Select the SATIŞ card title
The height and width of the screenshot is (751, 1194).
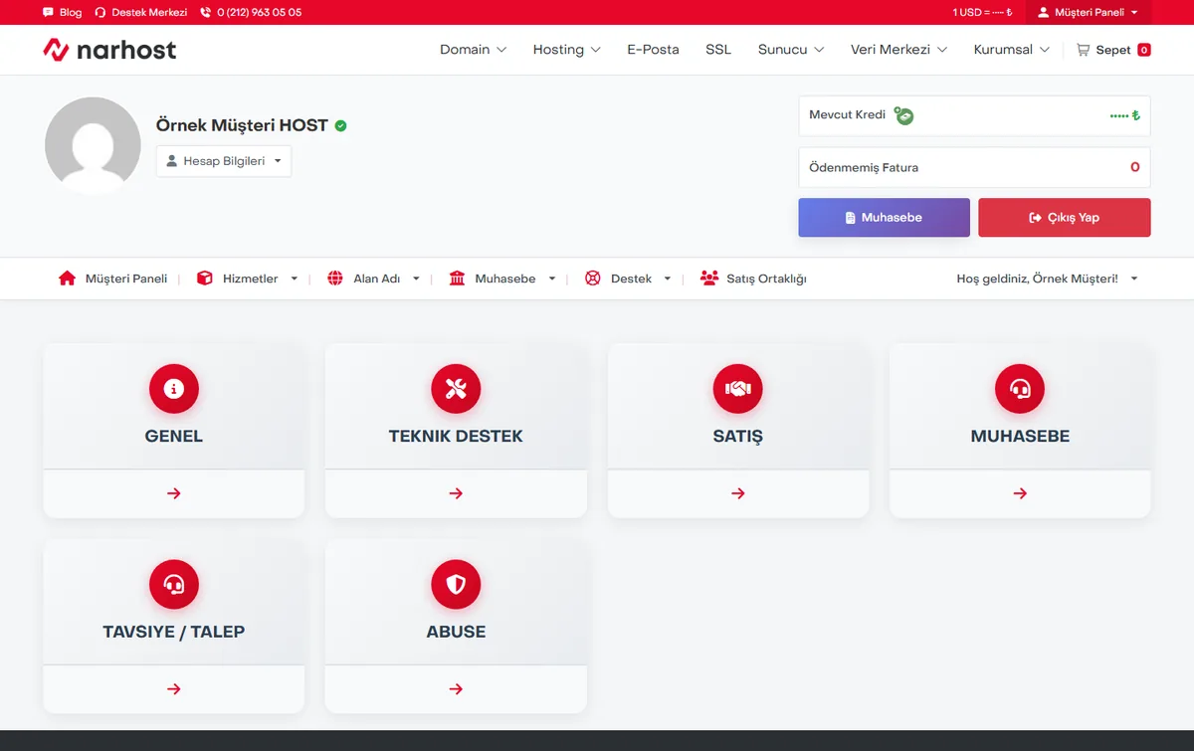(x=738, y=436)
